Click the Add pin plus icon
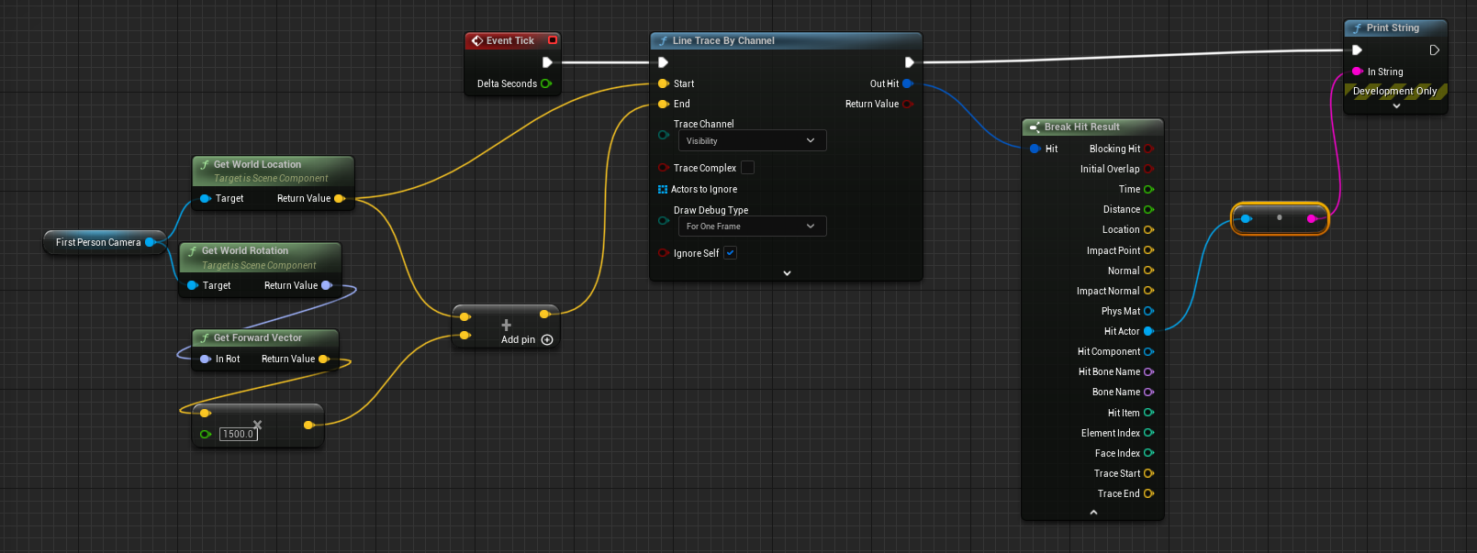Screen dimensions: 1477x553 (x=547, y=340)
